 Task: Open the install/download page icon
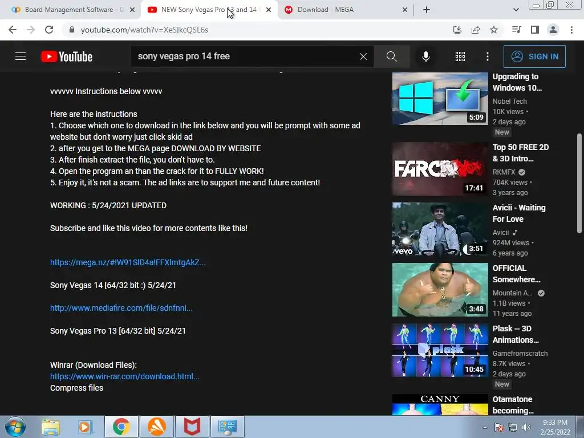tap(457, 30)
